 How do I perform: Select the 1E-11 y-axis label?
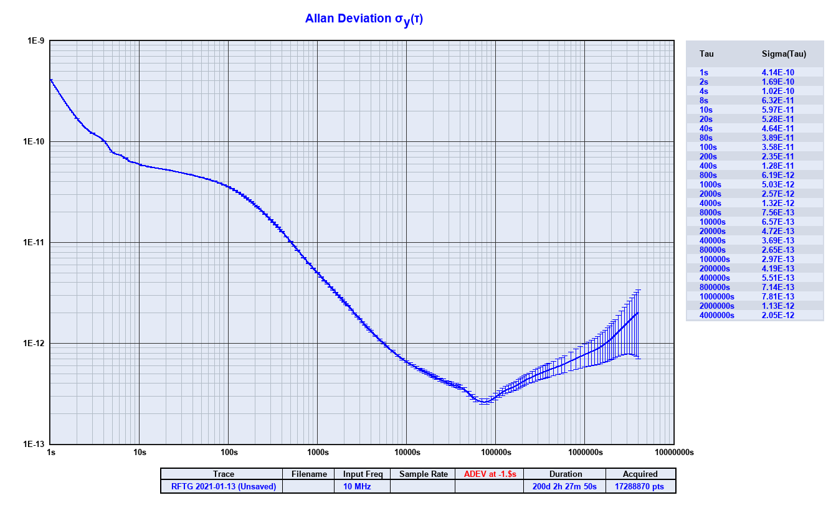(33, 243)
